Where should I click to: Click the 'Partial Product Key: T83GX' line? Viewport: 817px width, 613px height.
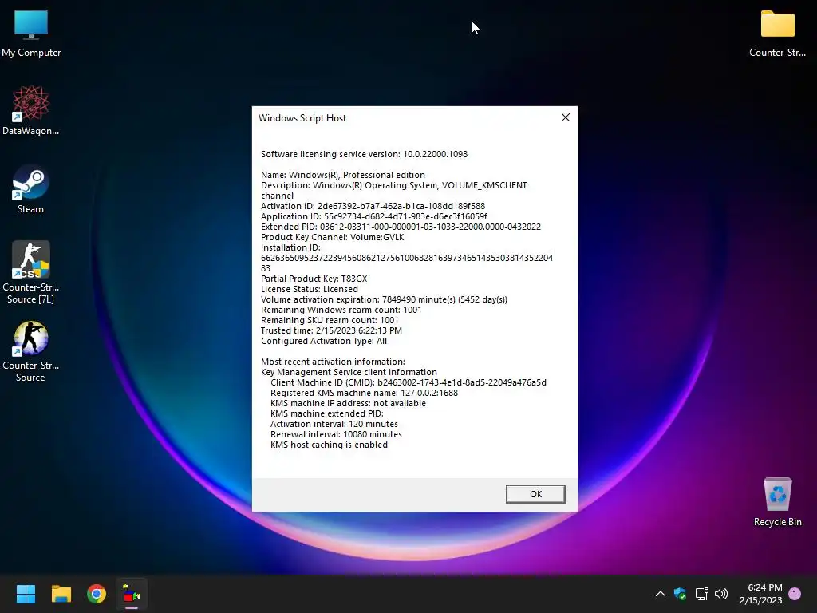pyautogui.click(x=314, y=279)
